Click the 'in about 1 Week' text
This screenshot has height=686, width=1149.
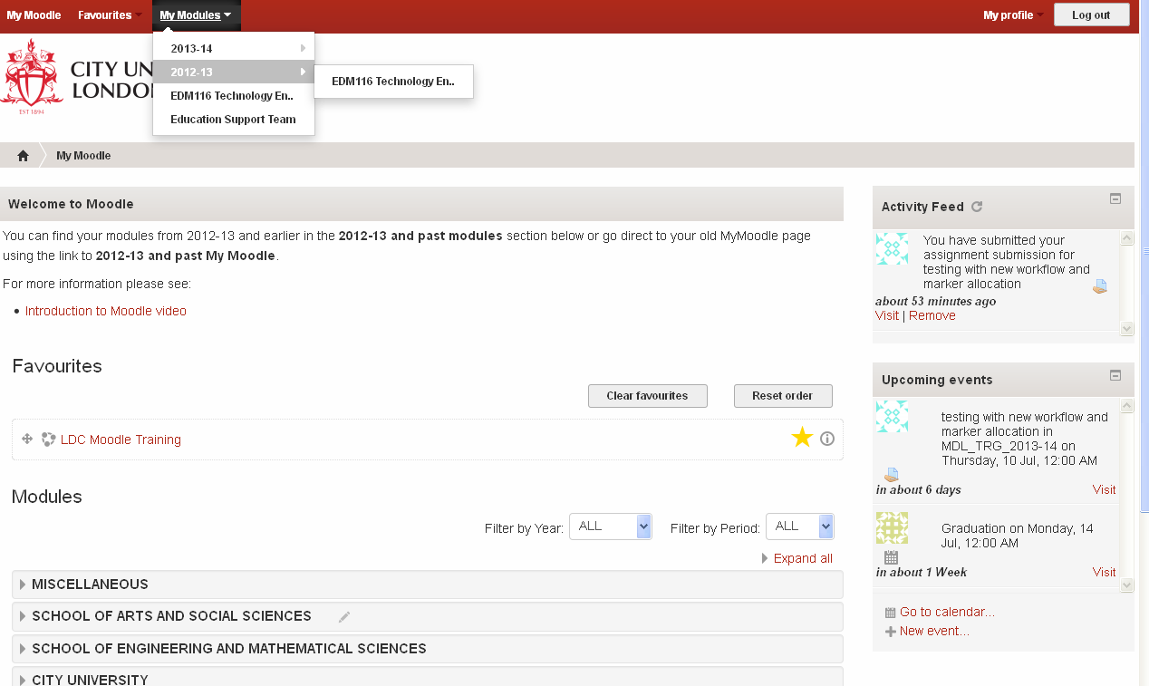921,572
